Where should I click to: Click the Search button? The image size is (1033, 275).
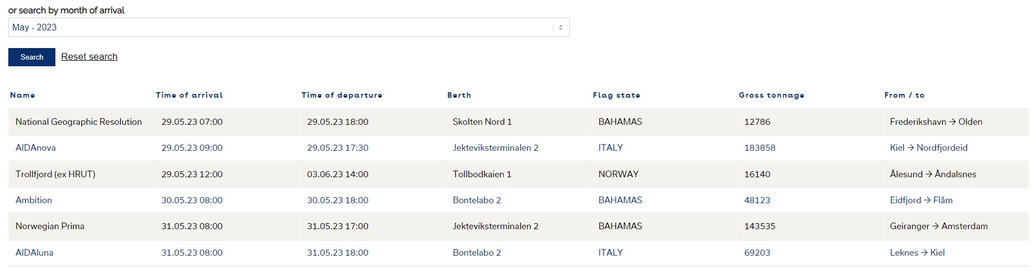click(32, 57)
